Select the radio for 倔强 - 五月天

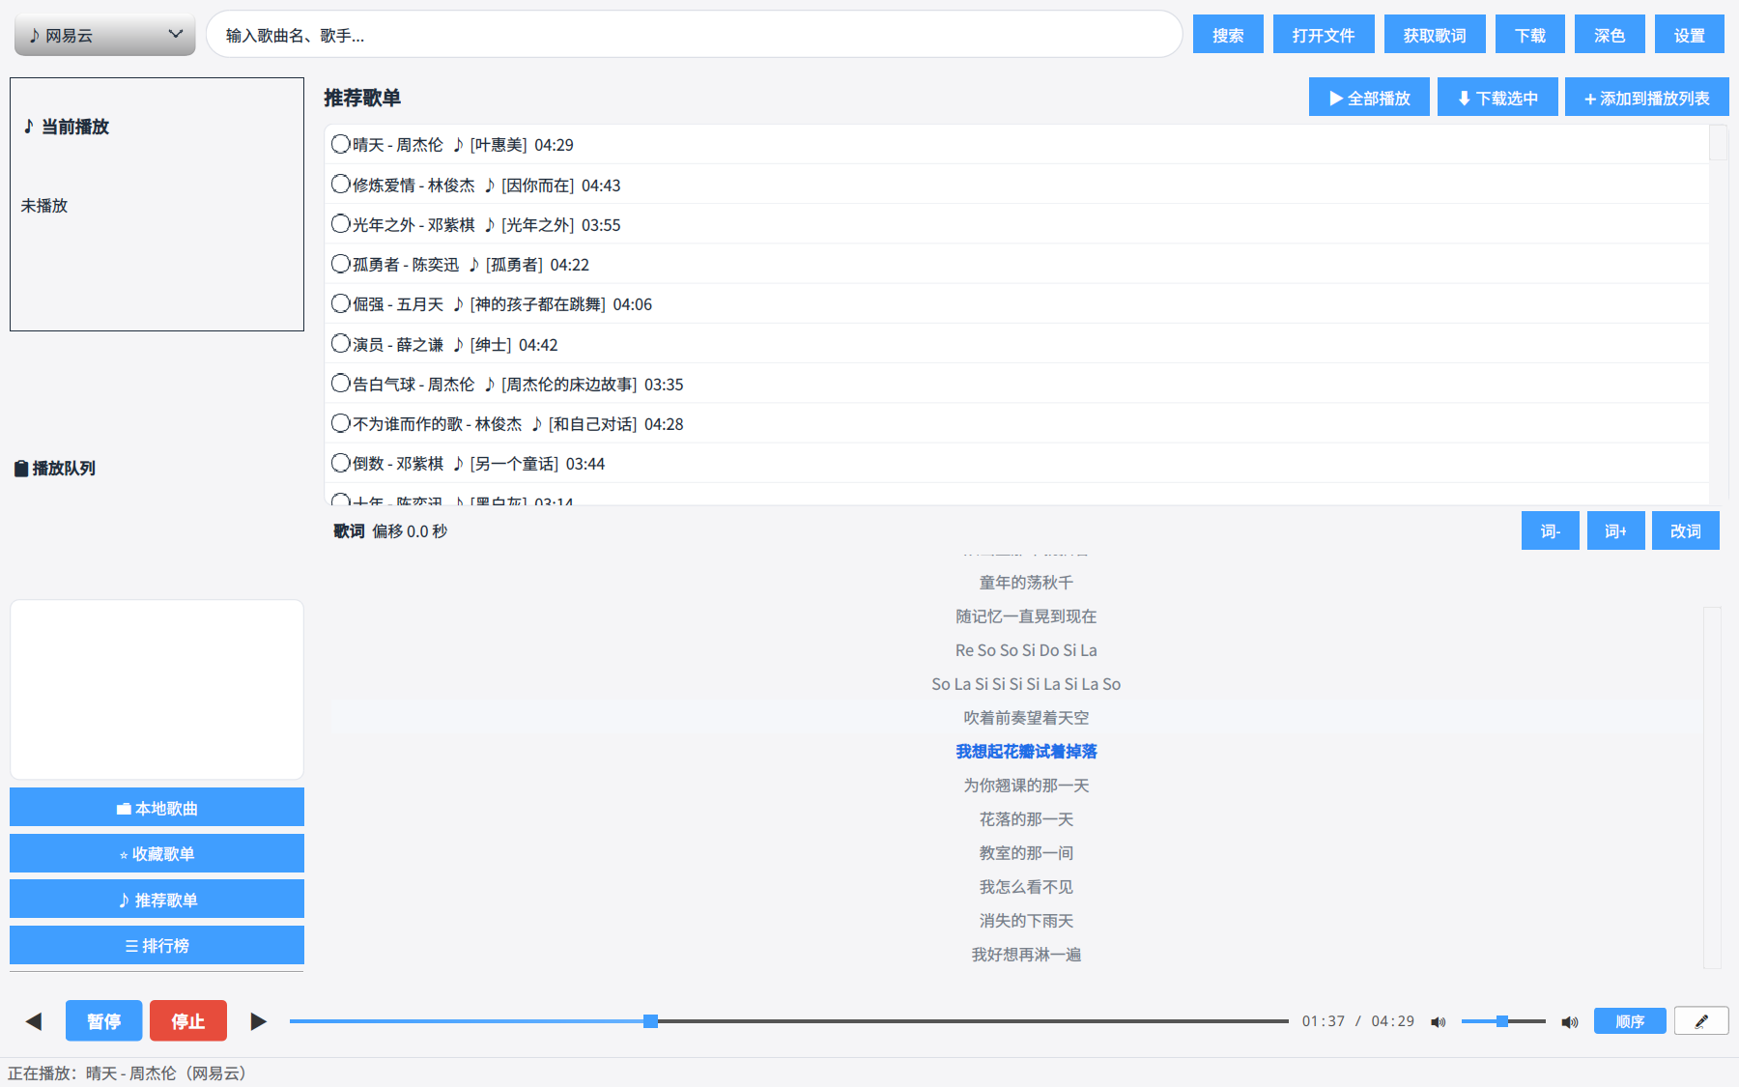tap(340, 303)
